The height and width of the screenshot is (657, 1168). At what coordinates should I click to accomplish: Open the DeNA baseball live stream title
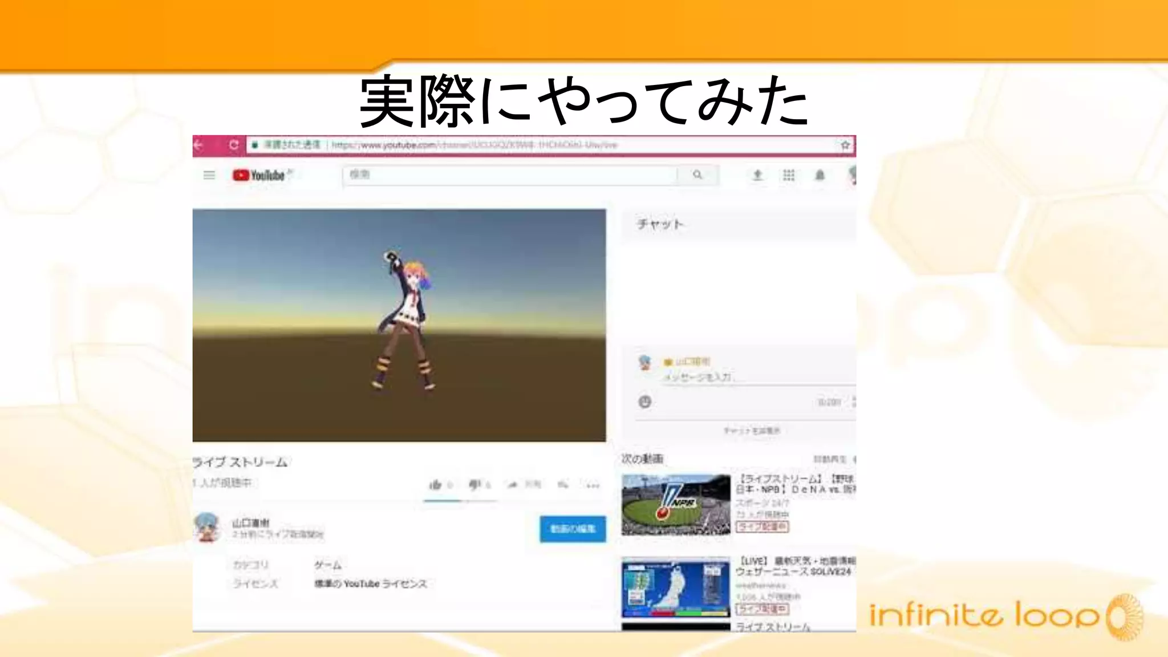(x=795, y=484)
